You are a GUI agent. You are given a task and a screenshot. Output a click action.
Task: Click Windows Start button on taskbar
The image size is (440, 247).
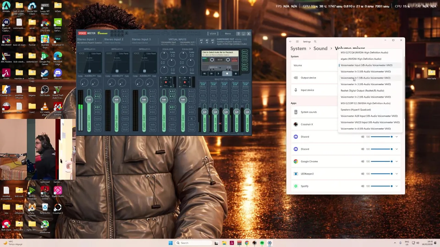click(x=170, y=243)
